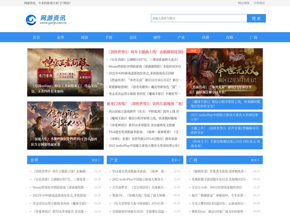Open the 信仰所至 剑聚人心 banner image
This screenshot has width=290, height=217.
pyautogui.click(x=66, y=125)
